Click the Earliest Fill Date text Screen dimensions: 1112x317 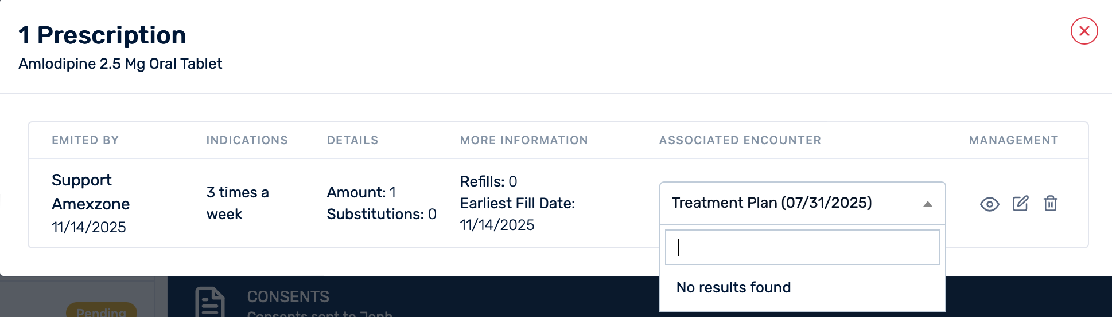(x=517, y=203)
